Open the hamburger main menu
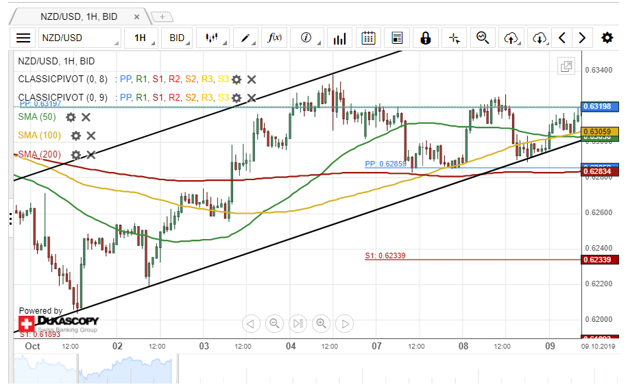The image size is (628, 387). [23, 38]
